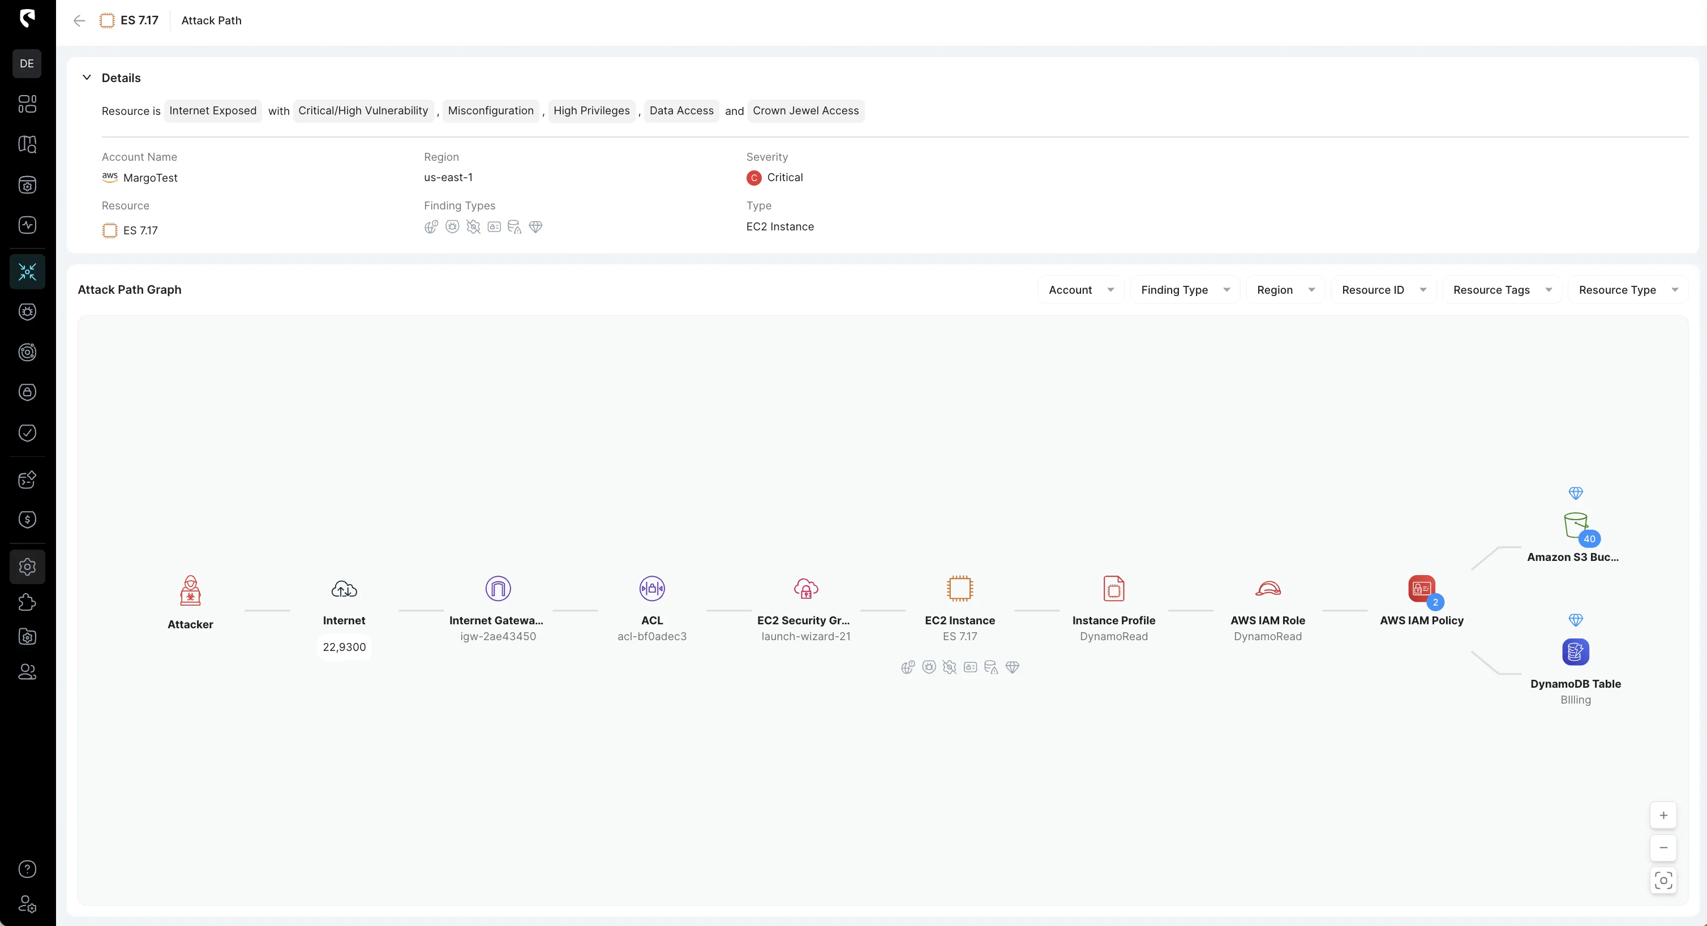The width and height of the screenshot is (1707, 926).
Task: Open the users icon in sidebar
Action: [x=27, y=672]
